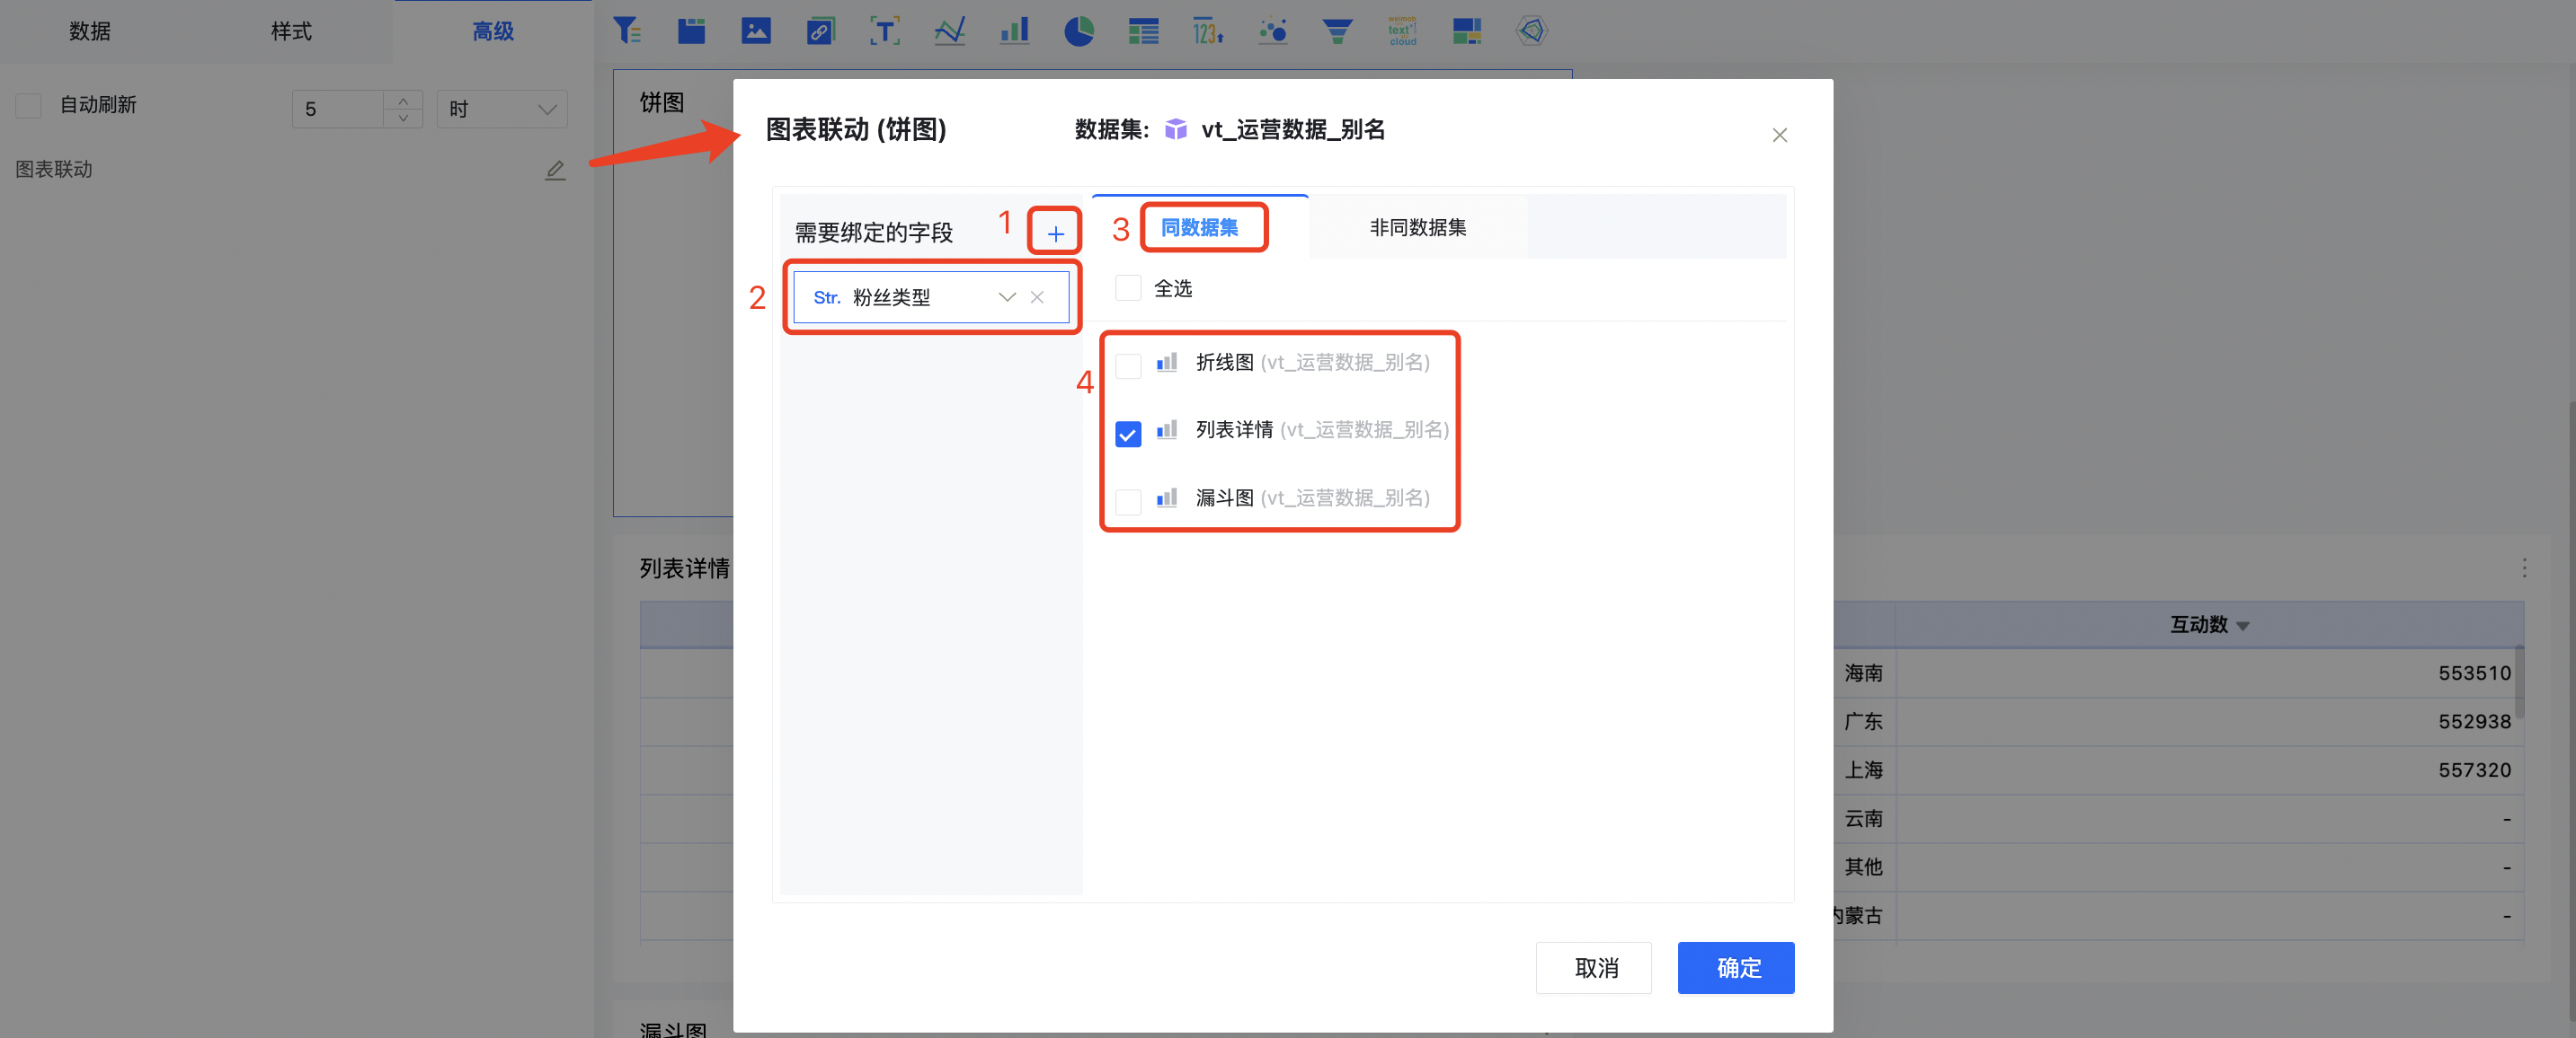This screenshot has height=1038, width=2576.
Task: Click the 云南 table cell
Action: (x=1864, y=818)
